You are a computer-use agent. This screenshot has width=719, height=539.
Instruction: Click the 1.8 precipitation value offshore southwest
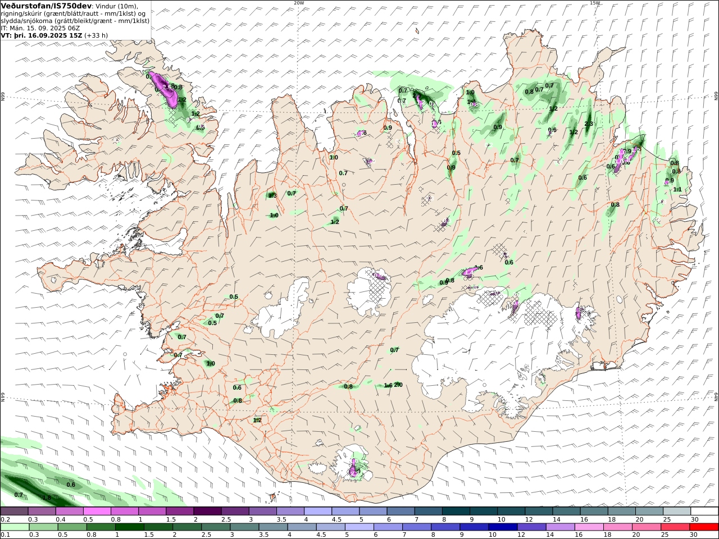[x=47, y=497]
